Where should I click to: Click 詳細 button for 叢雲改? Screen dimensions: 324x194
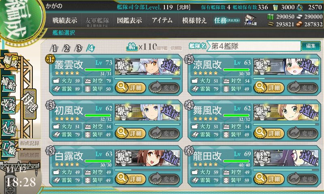130,87
